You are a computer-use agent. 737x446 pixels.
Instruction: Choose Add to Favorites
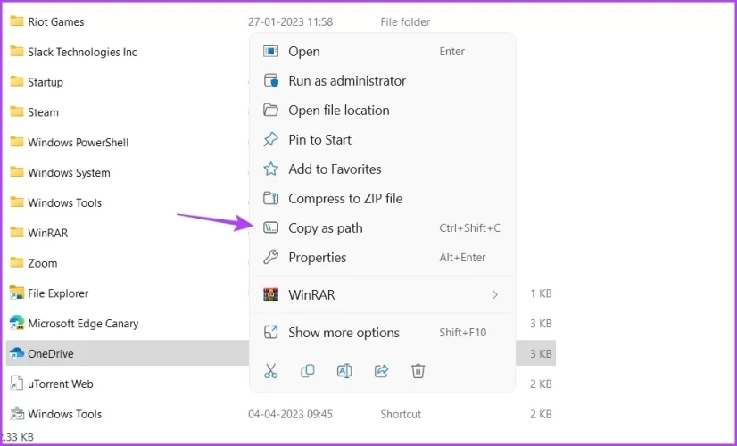335,169
